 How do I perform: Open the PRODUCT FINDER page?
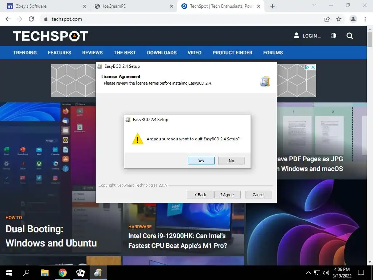[232, 52]
